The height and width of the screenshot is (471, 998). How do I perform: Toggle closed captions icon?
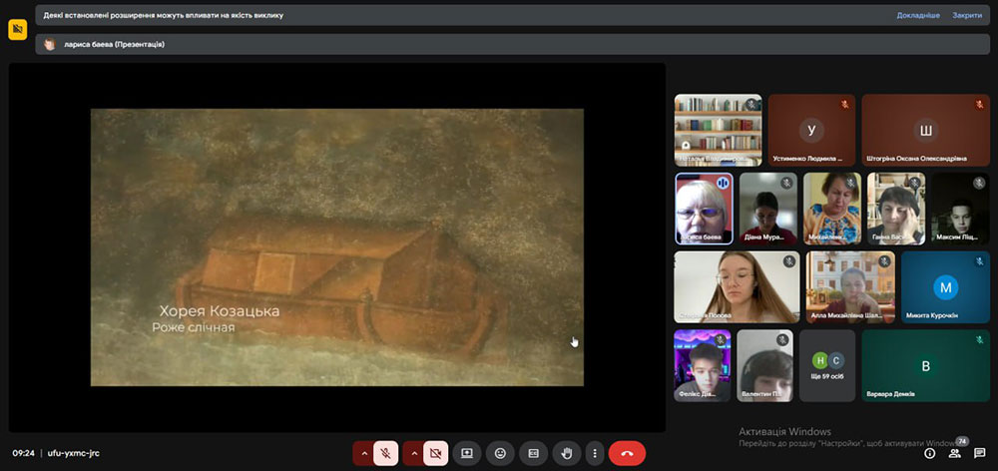click(x=533, y=453)
